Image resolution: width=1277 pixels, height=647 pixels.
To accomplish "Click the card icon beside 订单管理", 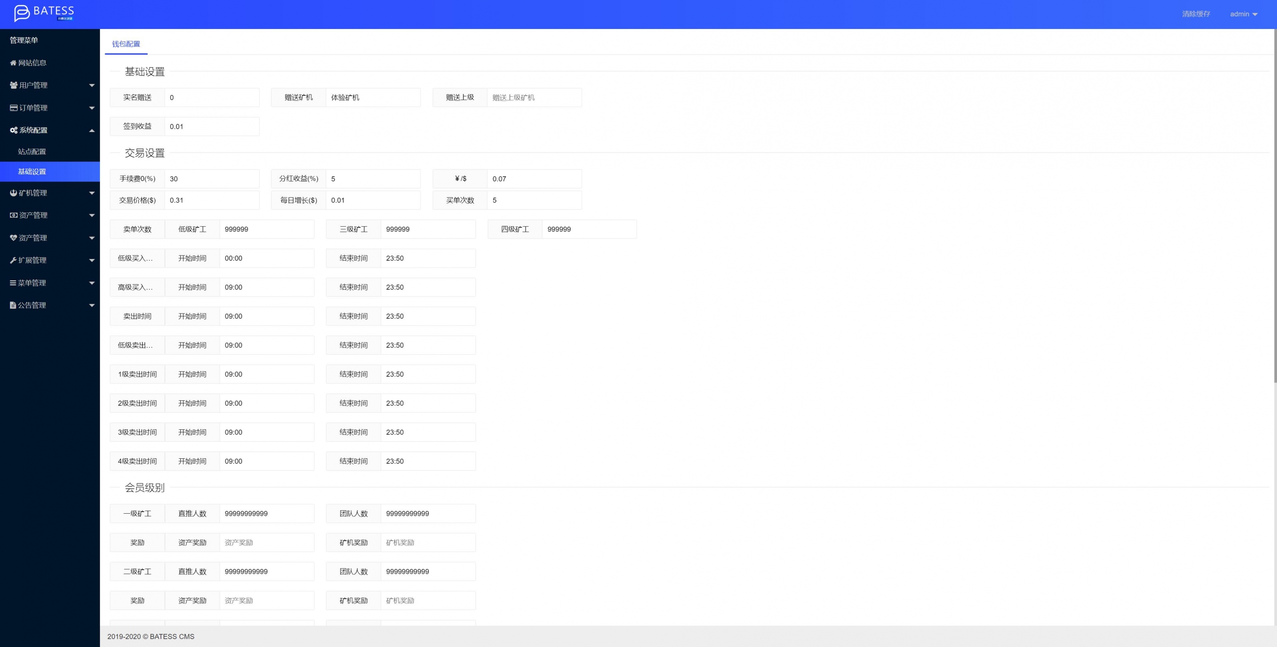I will click(13, 108).
